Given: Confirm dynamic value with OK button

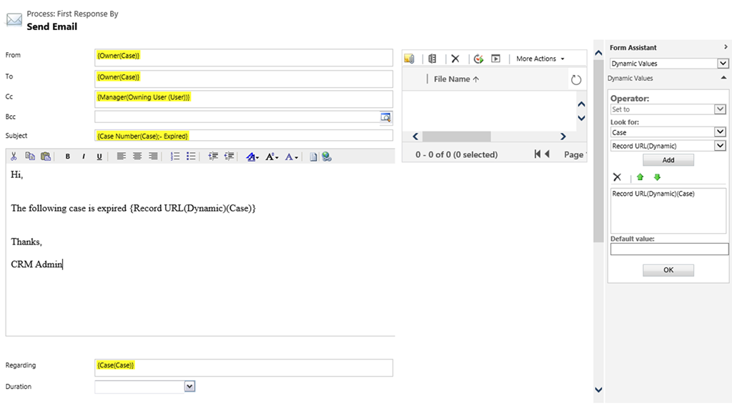Looking at the screenshot, I should 668,270.
